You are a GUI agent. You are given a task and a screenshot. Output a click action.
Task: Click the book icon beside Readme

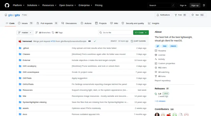(x=156, y=51)
